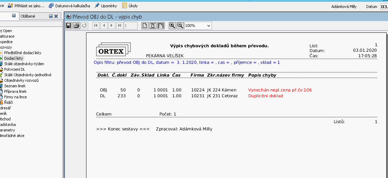Switch to the Oblíbené tab
Viewport: 388px width, 178px height.
pyautogui.click(x=28, y=16)
